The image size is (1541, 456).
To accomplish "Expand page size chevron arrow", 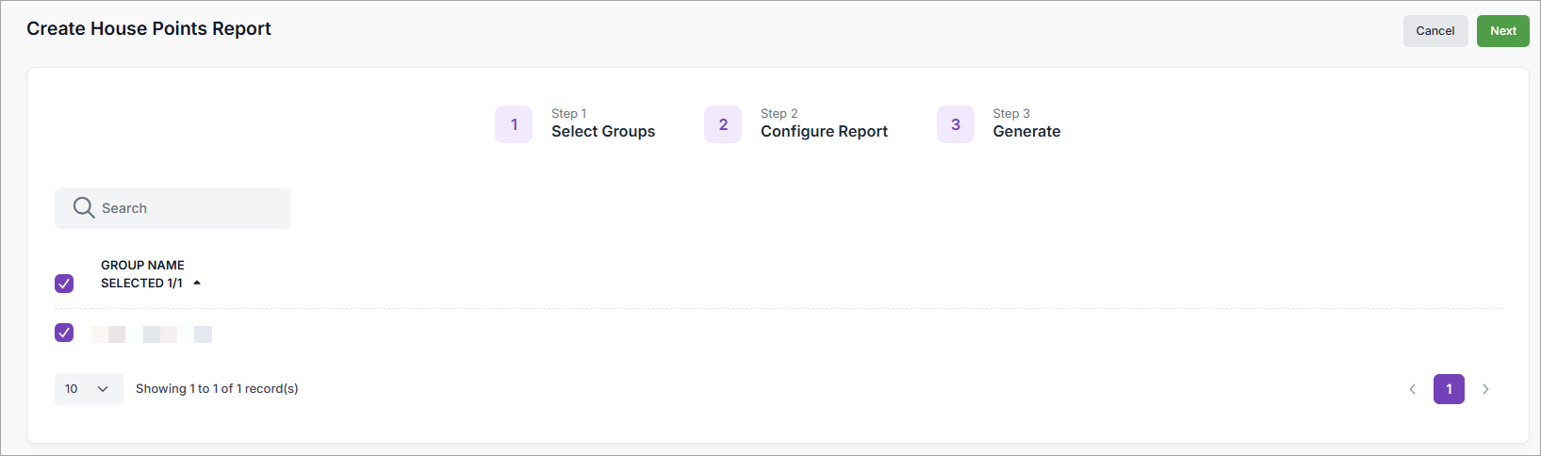I will tap(103, 389).
